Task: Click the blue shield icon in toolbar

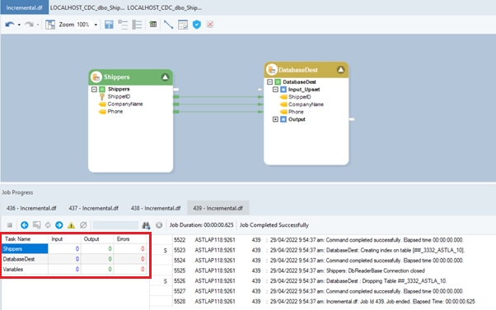Action: pyautogui.click(x=197, y=25)
